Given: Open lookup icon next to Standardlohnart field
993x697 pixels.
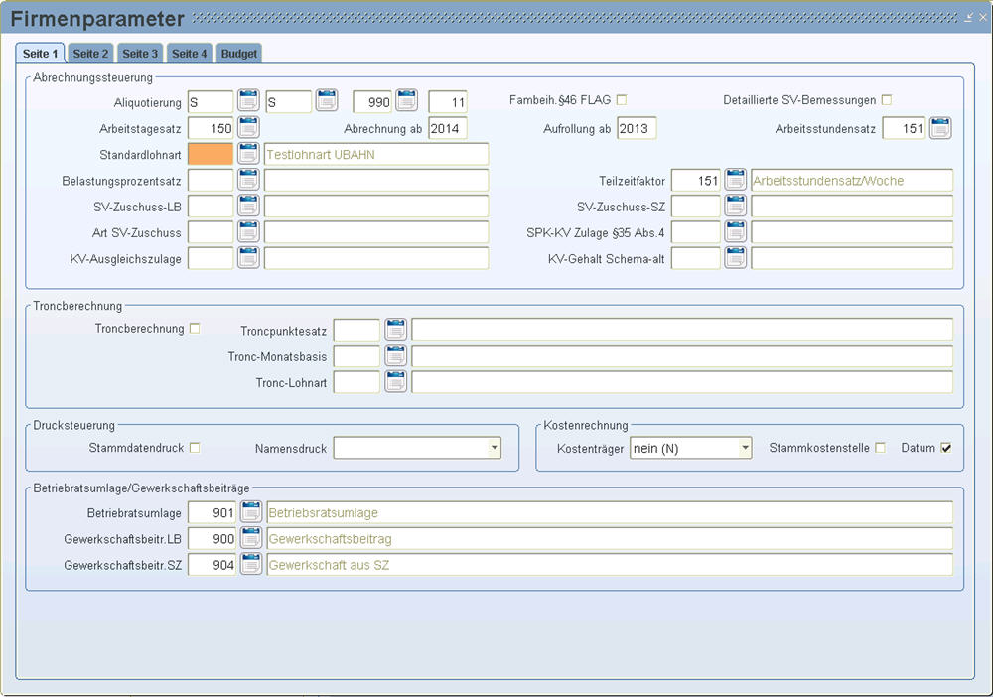Looking at the screenshot, I should 248,154.
